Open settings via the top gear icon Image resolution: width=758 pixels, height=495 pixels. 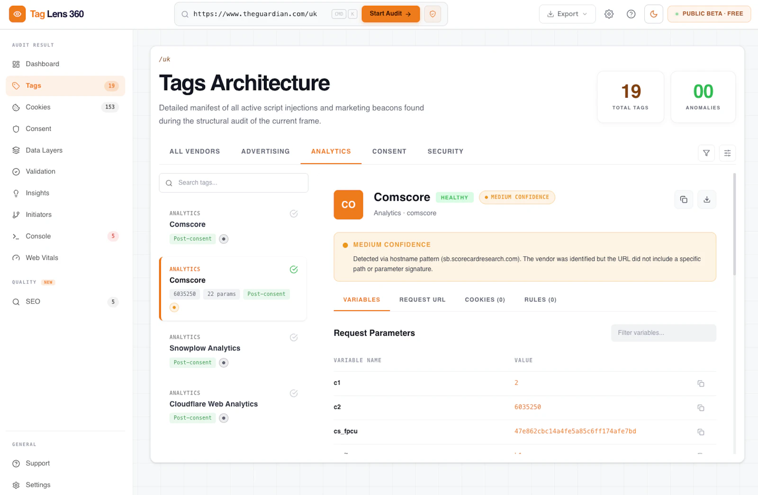coord(609,14)
